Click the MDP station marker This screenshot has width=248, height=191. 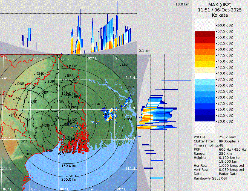[x=40, y=126]
